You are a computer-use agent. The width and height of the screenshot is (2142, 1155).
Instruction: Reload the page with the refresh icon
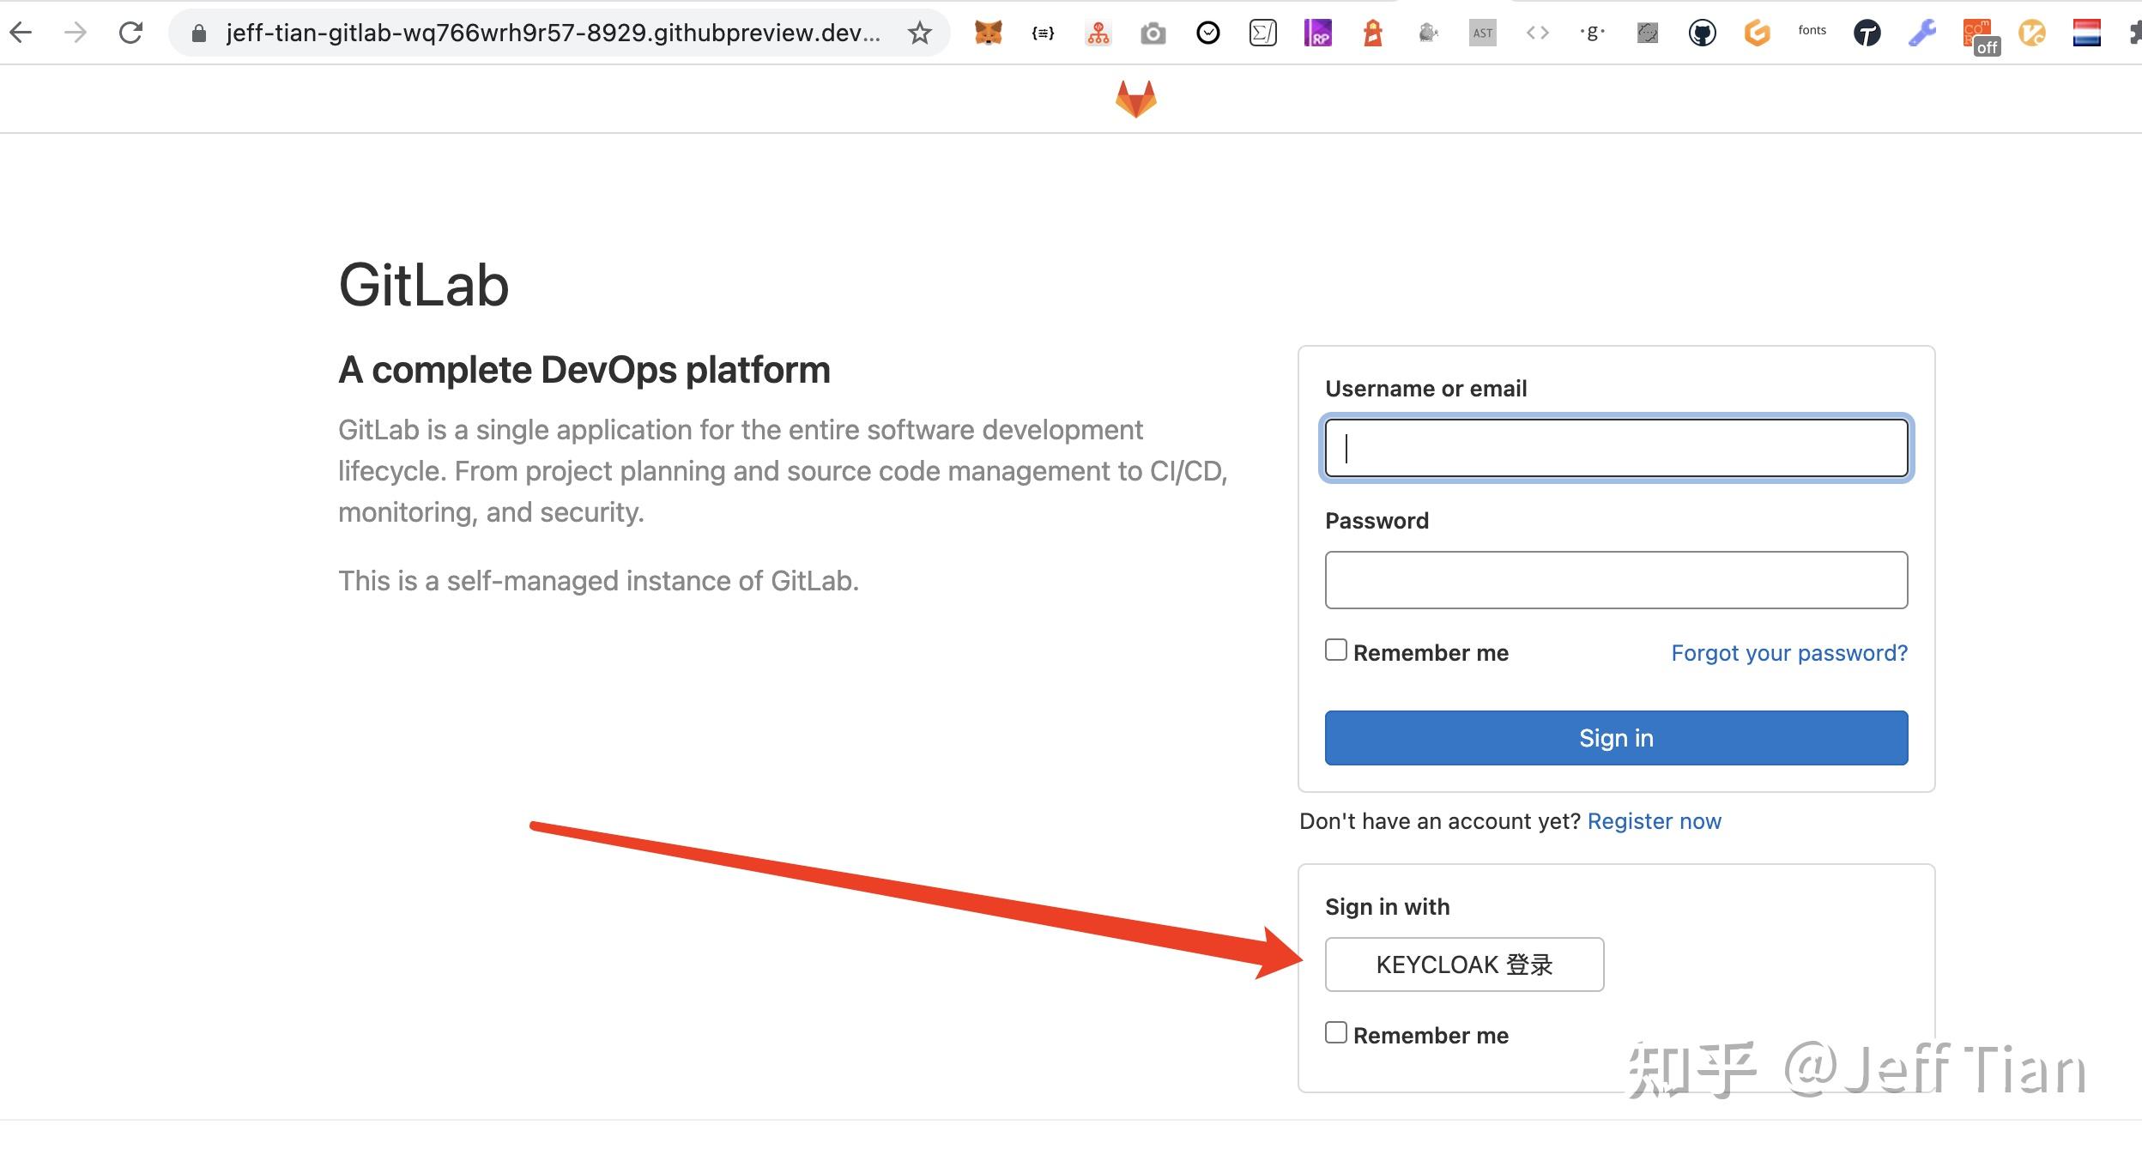pos(130,33)
